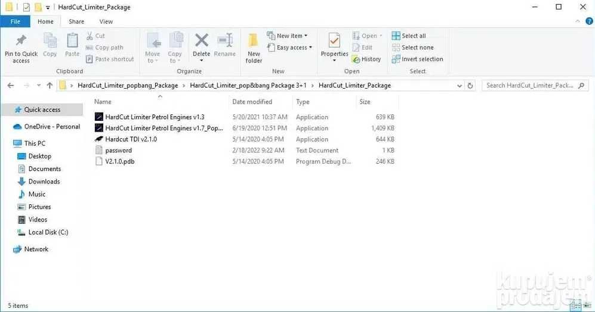Screen dimensions: 595x312
Task: Click the Paste ribbon icon
Action: pyautogui.click(x=72, y=40)
